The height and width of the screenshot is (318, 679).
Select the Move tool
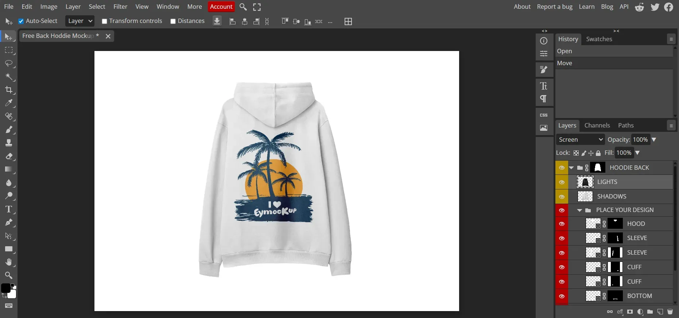(8, 37)
